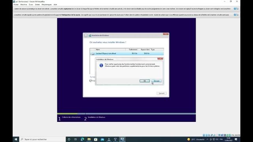Open Task View from the taskbar
Image resolution: width=253 pixels, height=142 pixels.
point(76,139)
